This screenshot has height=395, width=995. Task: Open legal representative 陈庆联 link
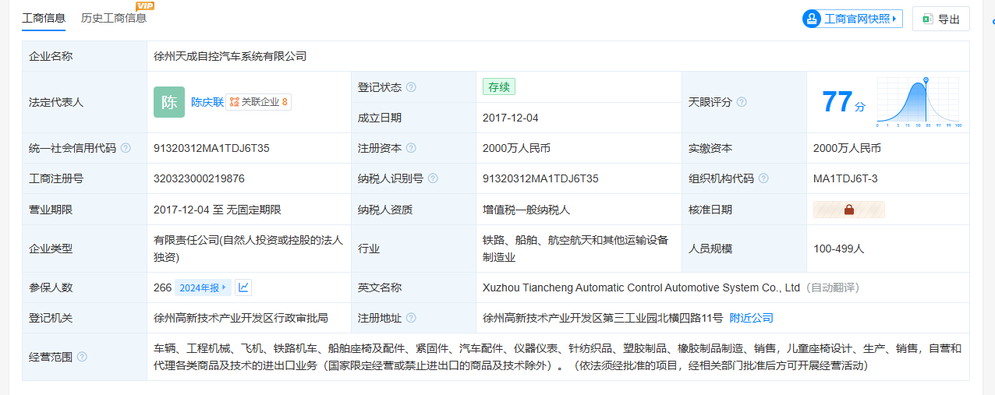[x=207, y=102]
